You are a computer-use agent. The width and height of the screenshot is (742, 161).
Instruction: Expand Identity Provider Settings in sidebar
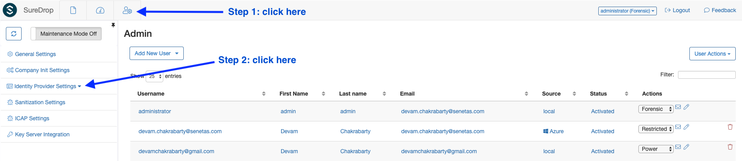tap(44, 86)
